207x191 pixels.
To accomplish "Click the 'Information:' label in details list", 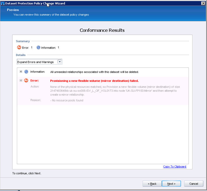I will tap(38, 72).
